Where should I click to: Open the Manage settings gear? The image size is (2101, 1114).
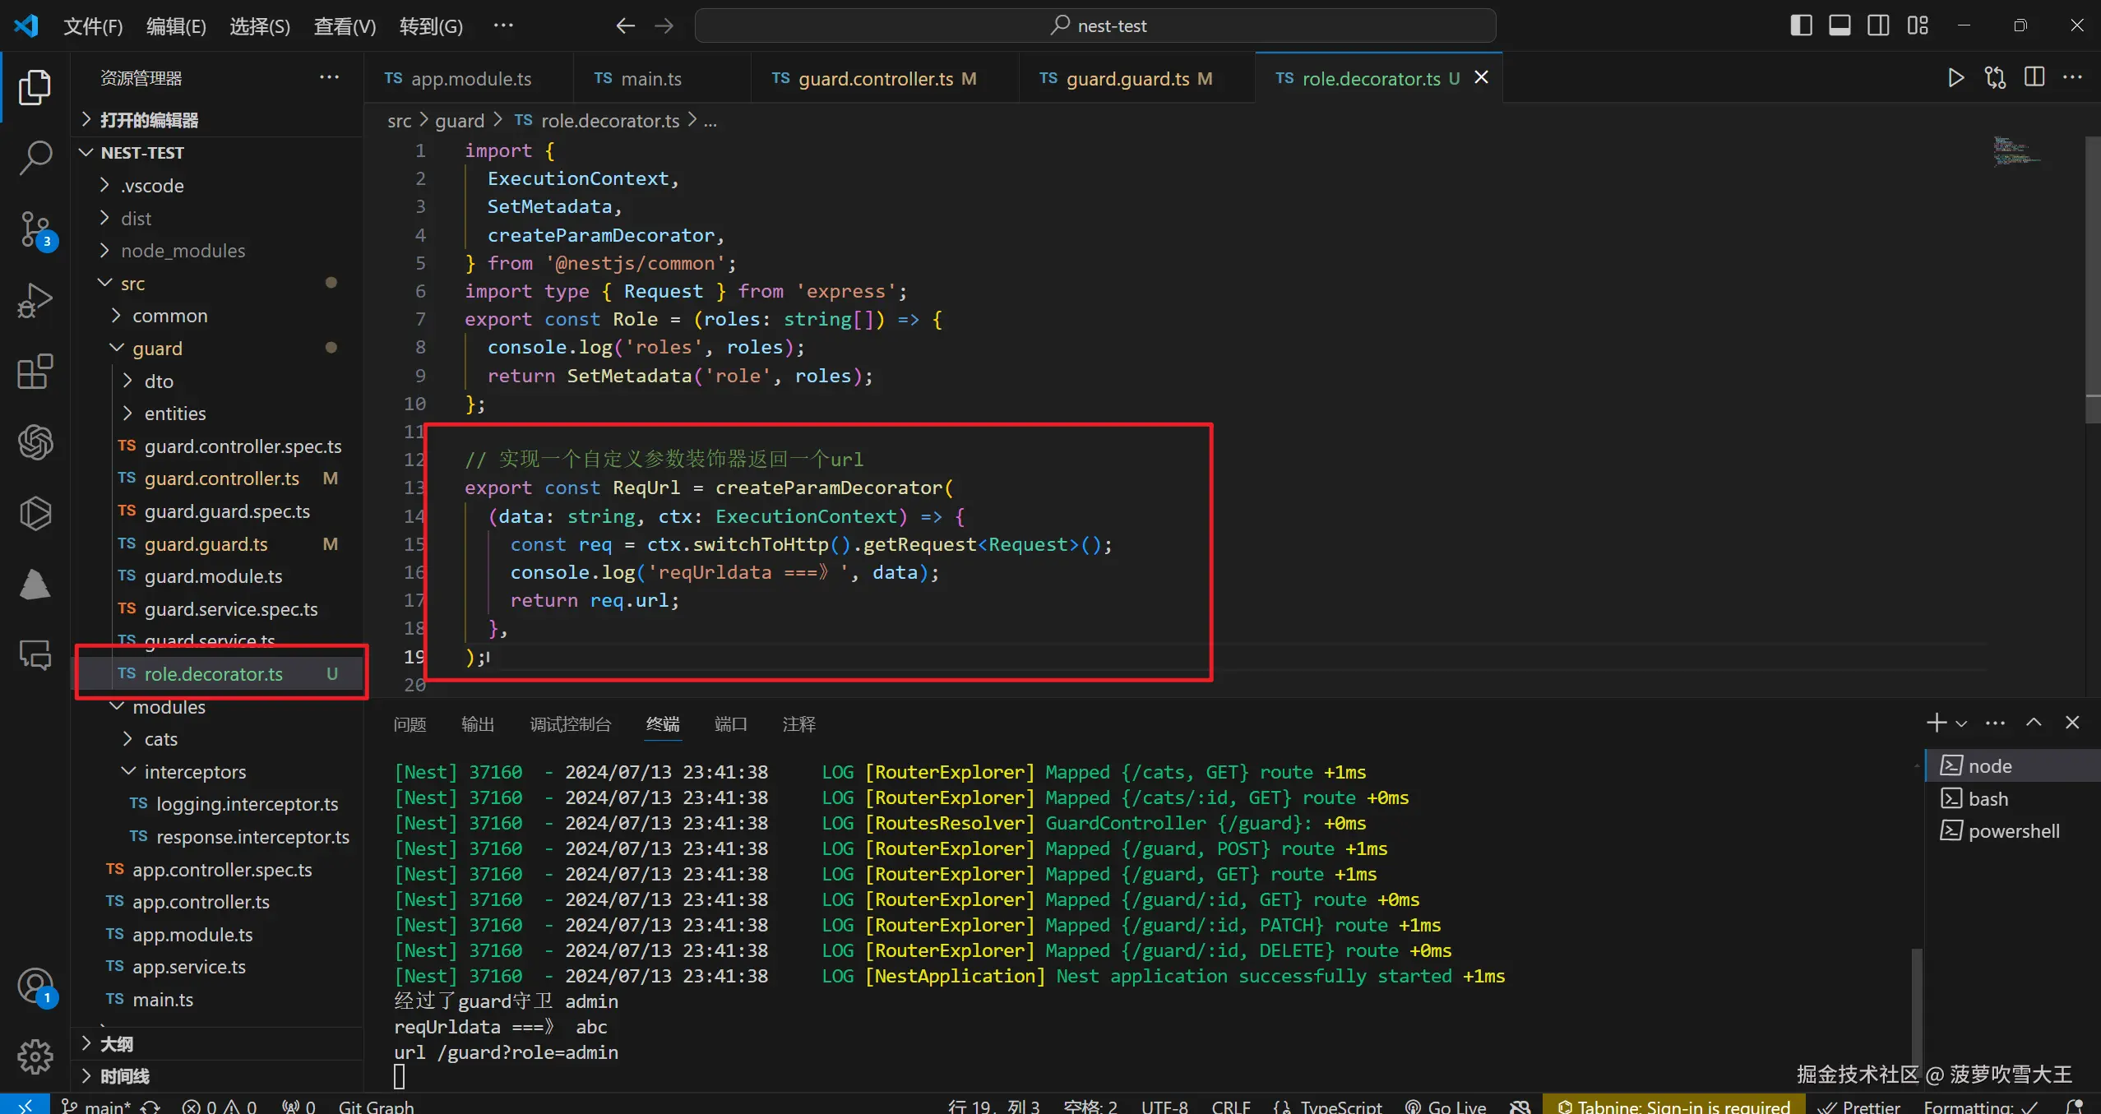point(35,1056)
